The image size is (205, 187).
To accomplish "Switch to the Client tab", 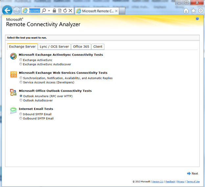I will click(98, 47).
